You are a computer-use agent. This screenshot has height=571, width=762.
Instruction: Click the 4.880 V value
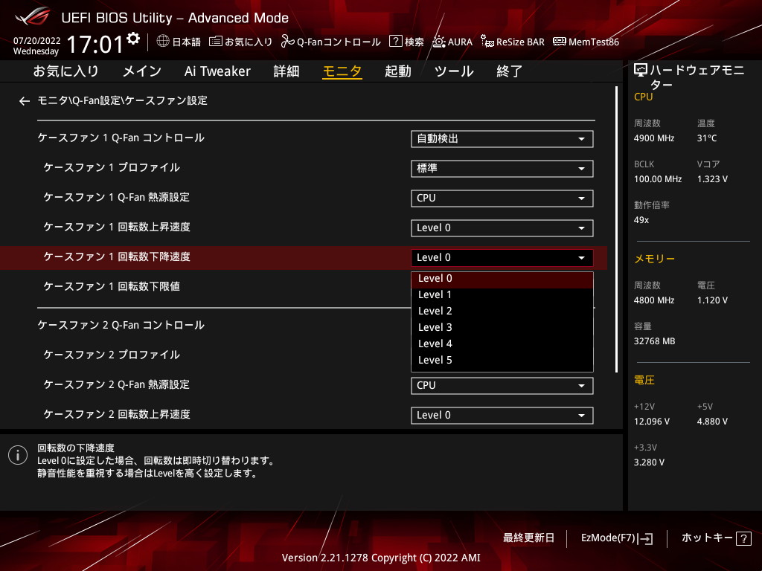tap(712, 422)
